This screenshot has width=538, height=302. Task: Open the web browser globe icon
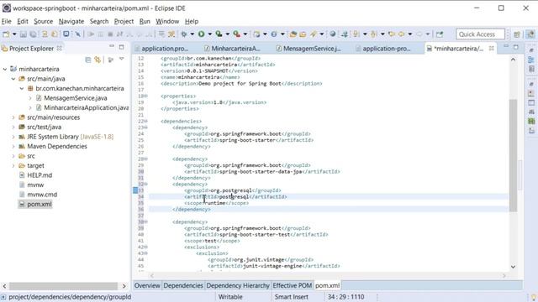coord(333,34)
